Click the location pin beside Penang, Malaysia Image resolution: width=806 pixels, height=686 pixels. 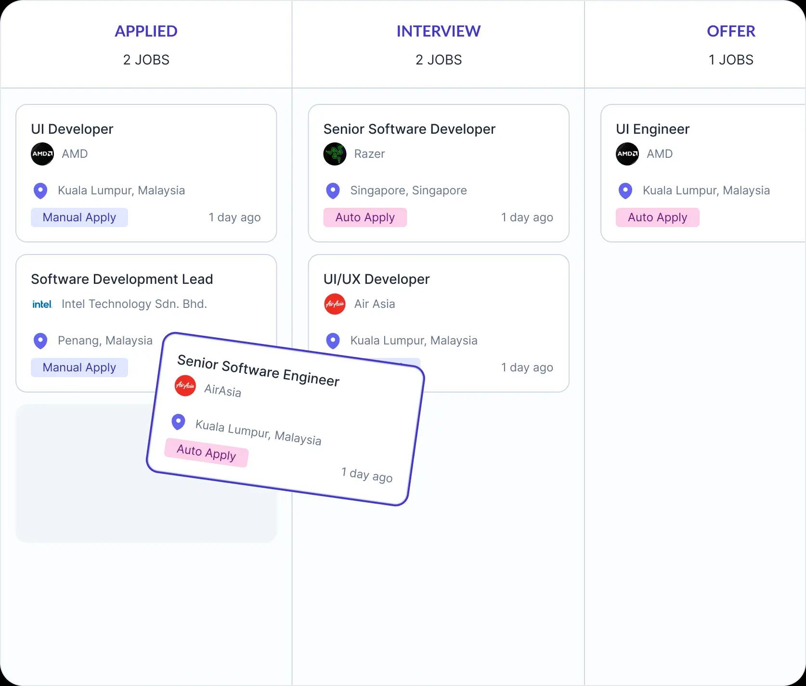pos(40,341)
